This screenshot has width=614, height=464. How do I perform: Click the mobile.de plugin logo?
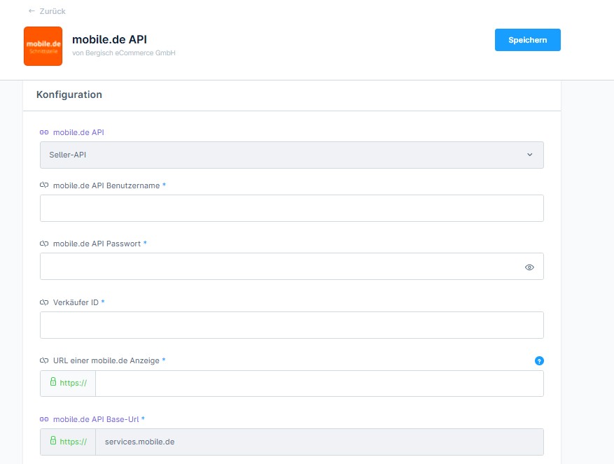43,46
